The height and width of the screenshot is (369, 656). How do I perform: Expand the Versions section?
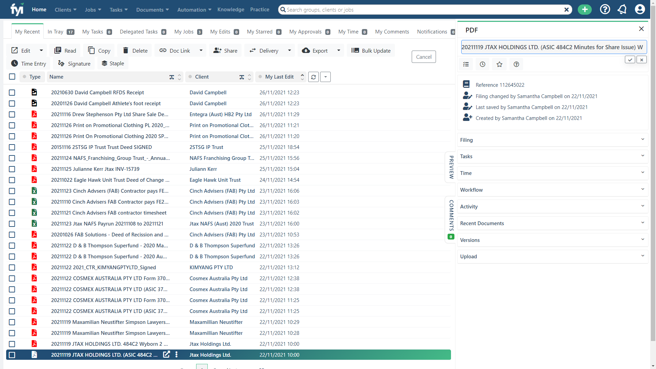552,240
